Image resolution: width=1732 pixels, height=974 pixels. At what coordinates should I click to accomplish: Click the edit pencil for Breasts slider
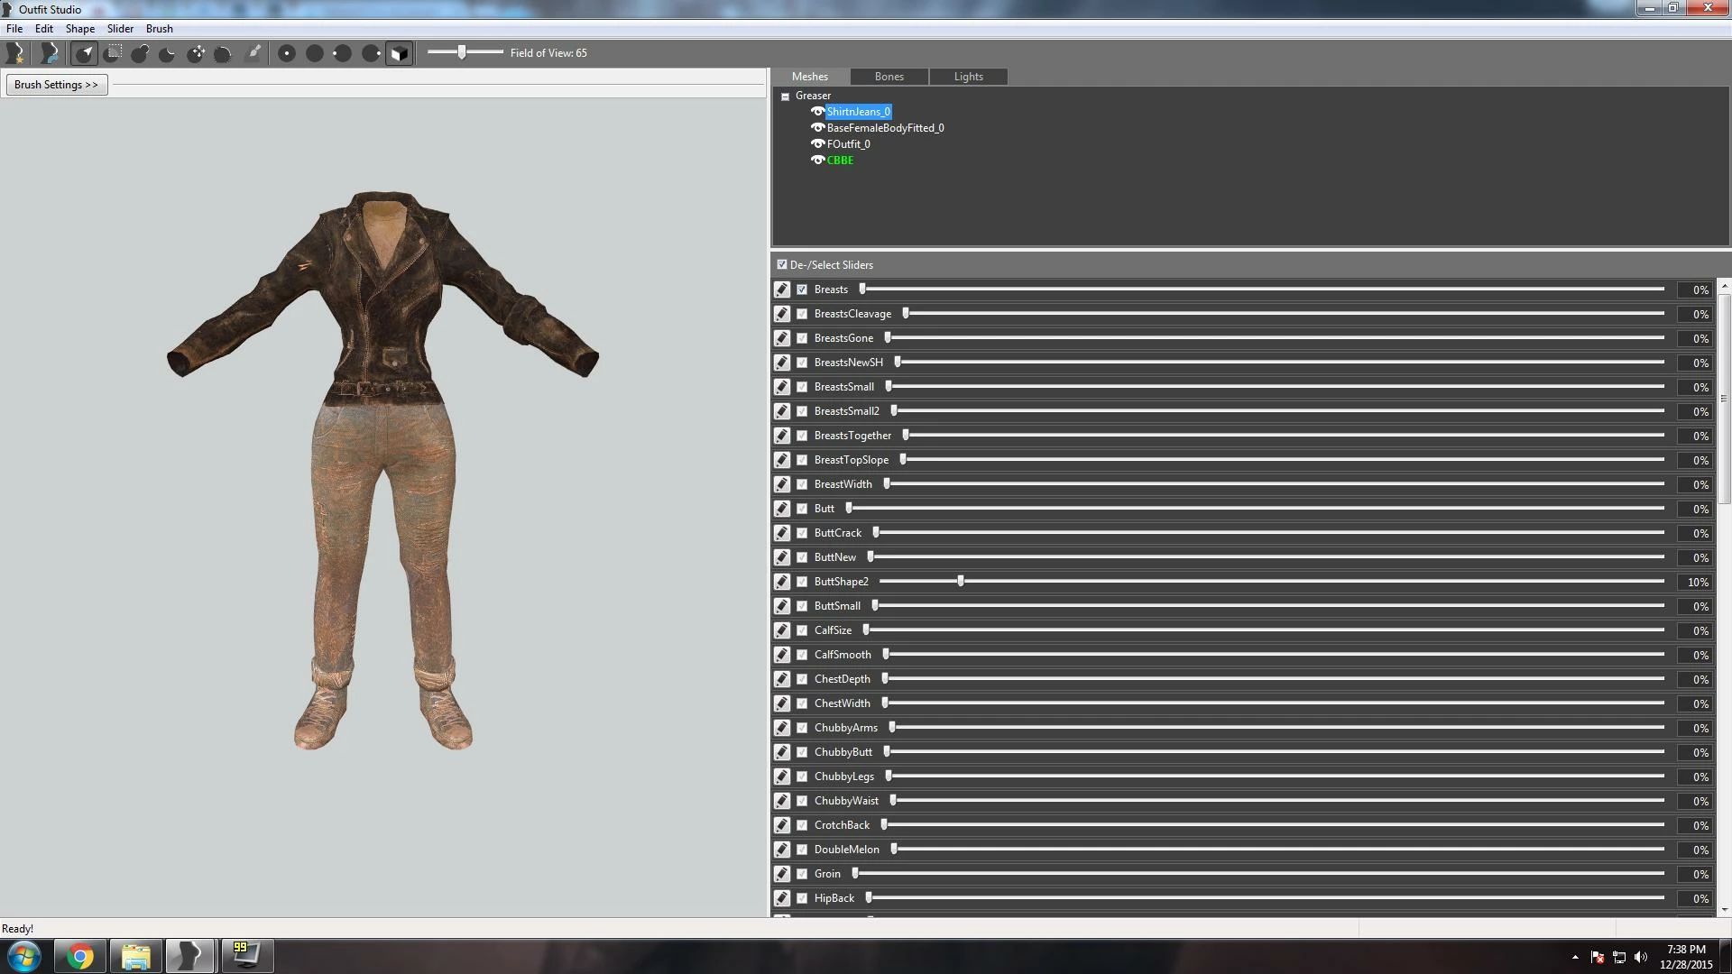click(782, 289)
